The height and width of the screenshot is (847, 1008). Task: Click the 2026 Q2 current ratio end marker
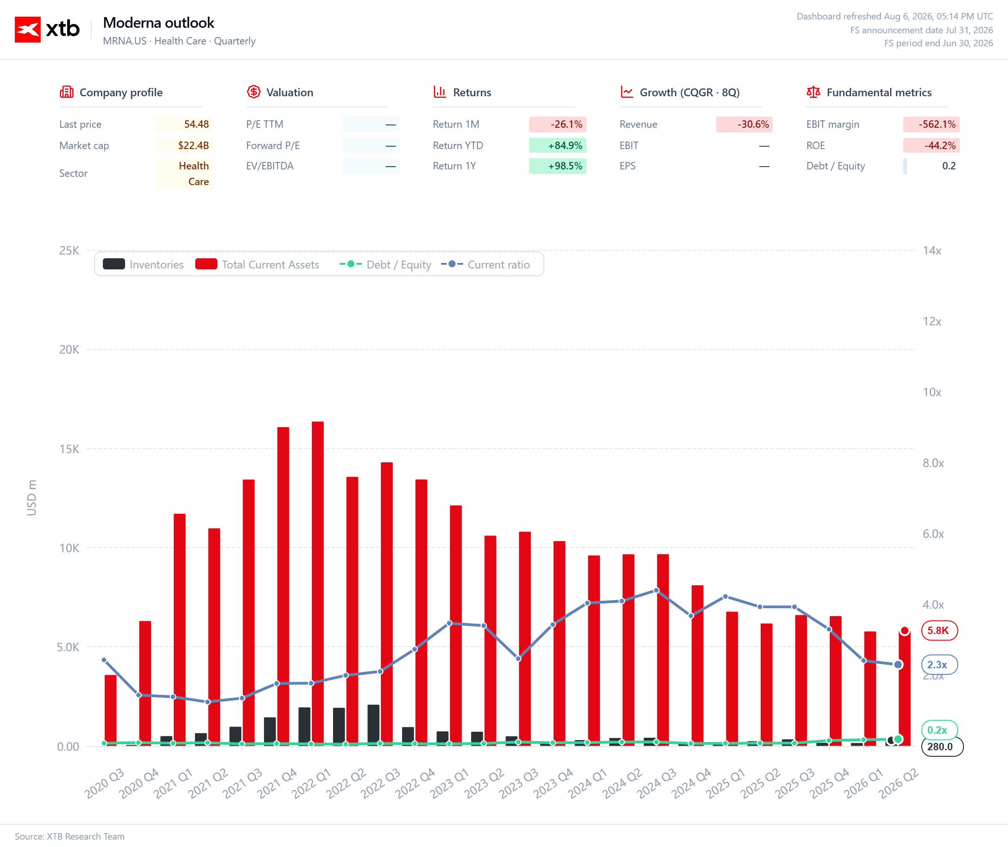898,665
